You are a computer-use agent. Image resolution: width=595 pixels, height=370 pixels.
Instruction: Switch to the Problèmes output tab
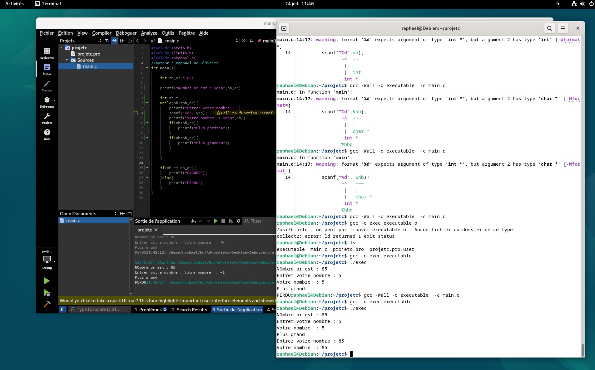151,309
